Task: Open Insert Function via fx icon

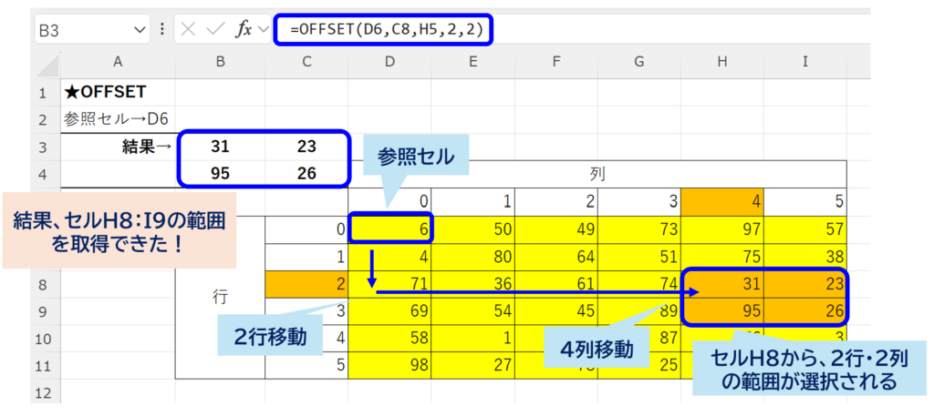Action: click(243, 30)
